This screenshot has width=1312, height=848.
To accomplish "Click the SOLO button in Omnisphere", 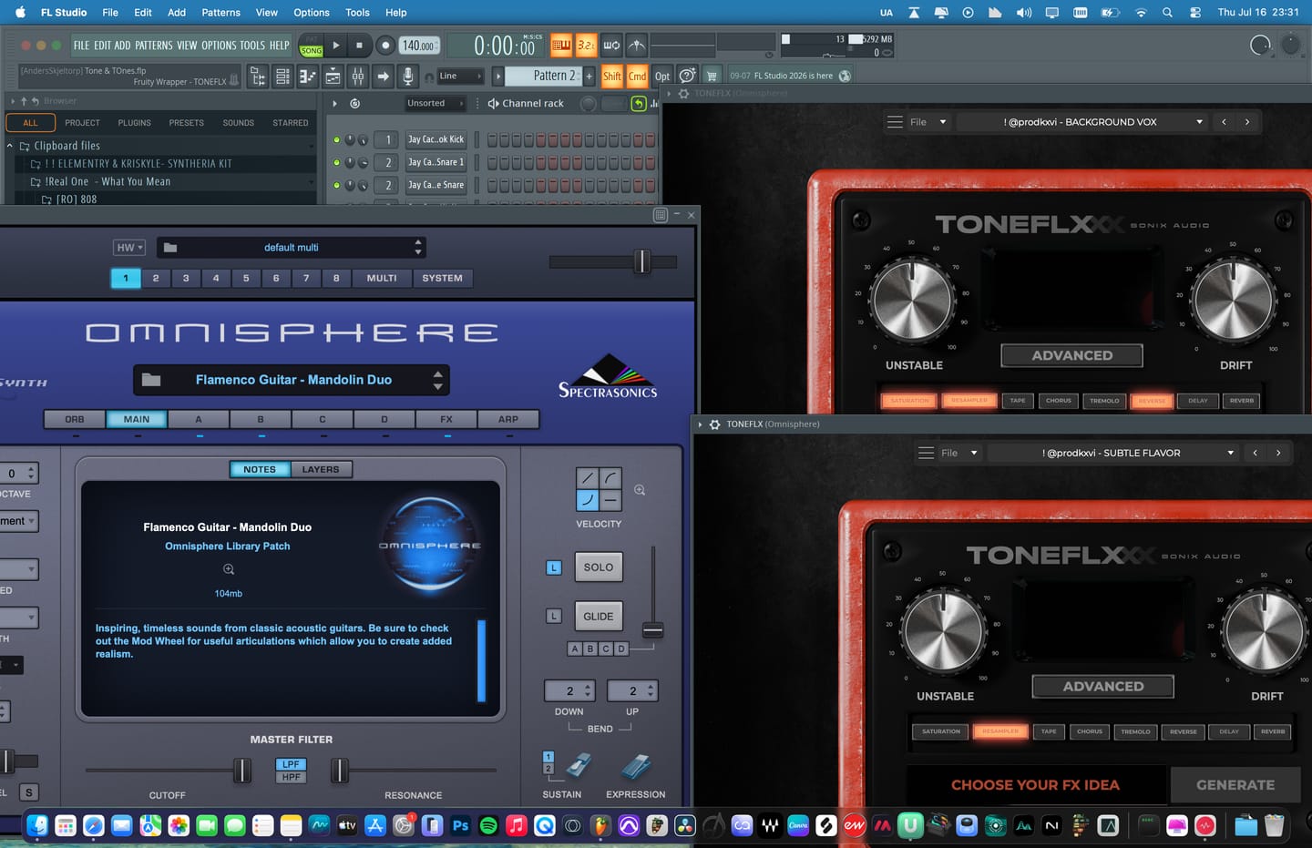I will tap(599, 567).
